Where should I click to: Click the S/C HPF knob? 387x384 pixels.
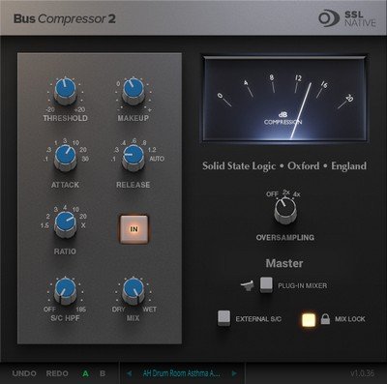pyautogui.click(x=65, y=290)
